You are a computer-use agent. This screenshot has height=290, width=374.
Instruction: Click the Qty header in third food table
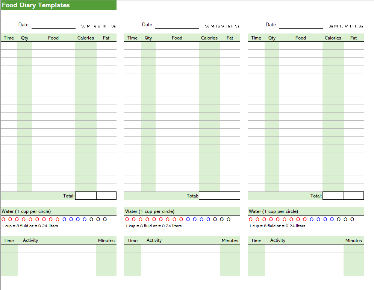pos(272,38)
